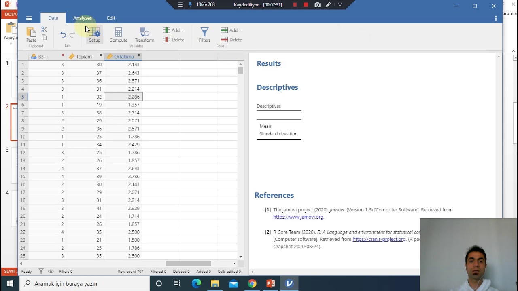Open the Analyses tab
The height and width of the screenshot is (291, 518).
click(x=83, y=18)
